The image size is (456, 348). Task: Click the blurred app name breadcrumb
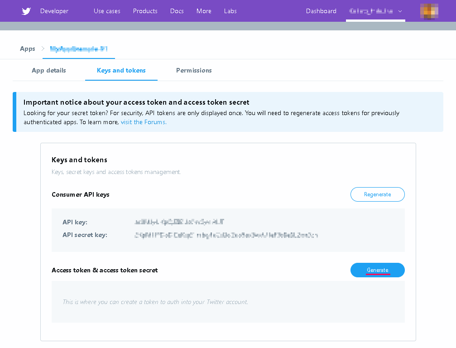79,48
